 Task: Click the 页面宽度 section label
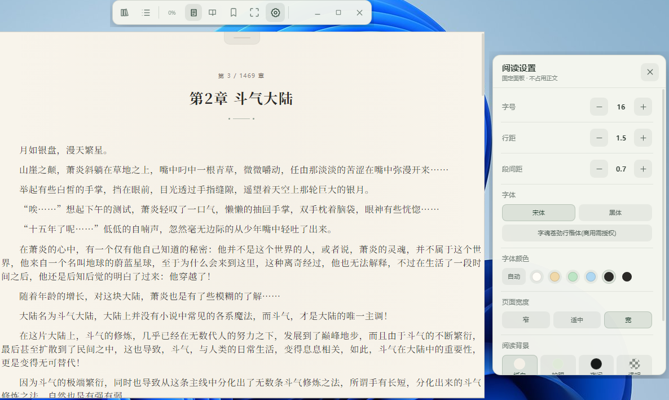pyautogui.click(x=516, y=302)
